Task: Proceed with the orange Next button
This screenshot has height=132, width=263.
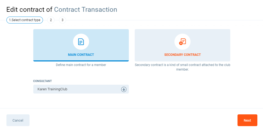Action: (x=247, y=120)
